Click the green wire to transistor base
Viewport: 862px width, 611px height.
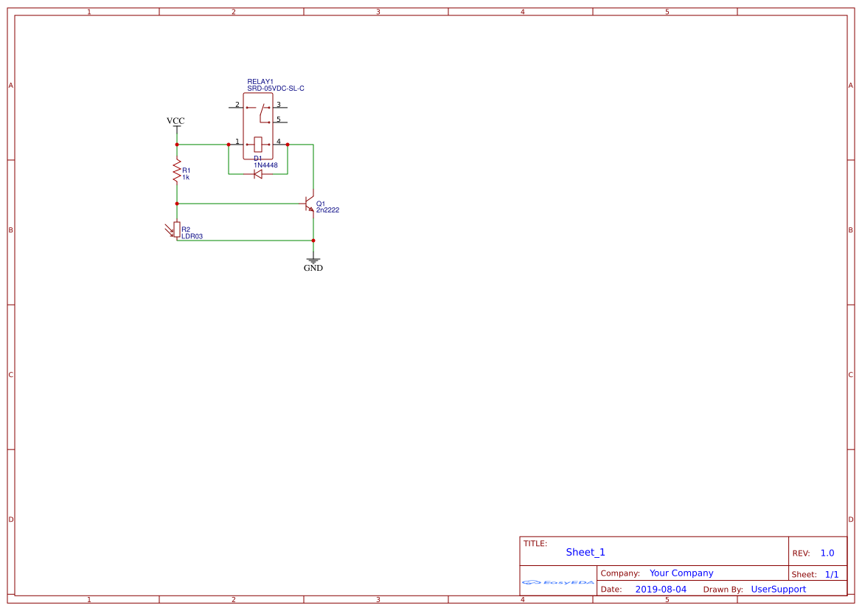238,204
